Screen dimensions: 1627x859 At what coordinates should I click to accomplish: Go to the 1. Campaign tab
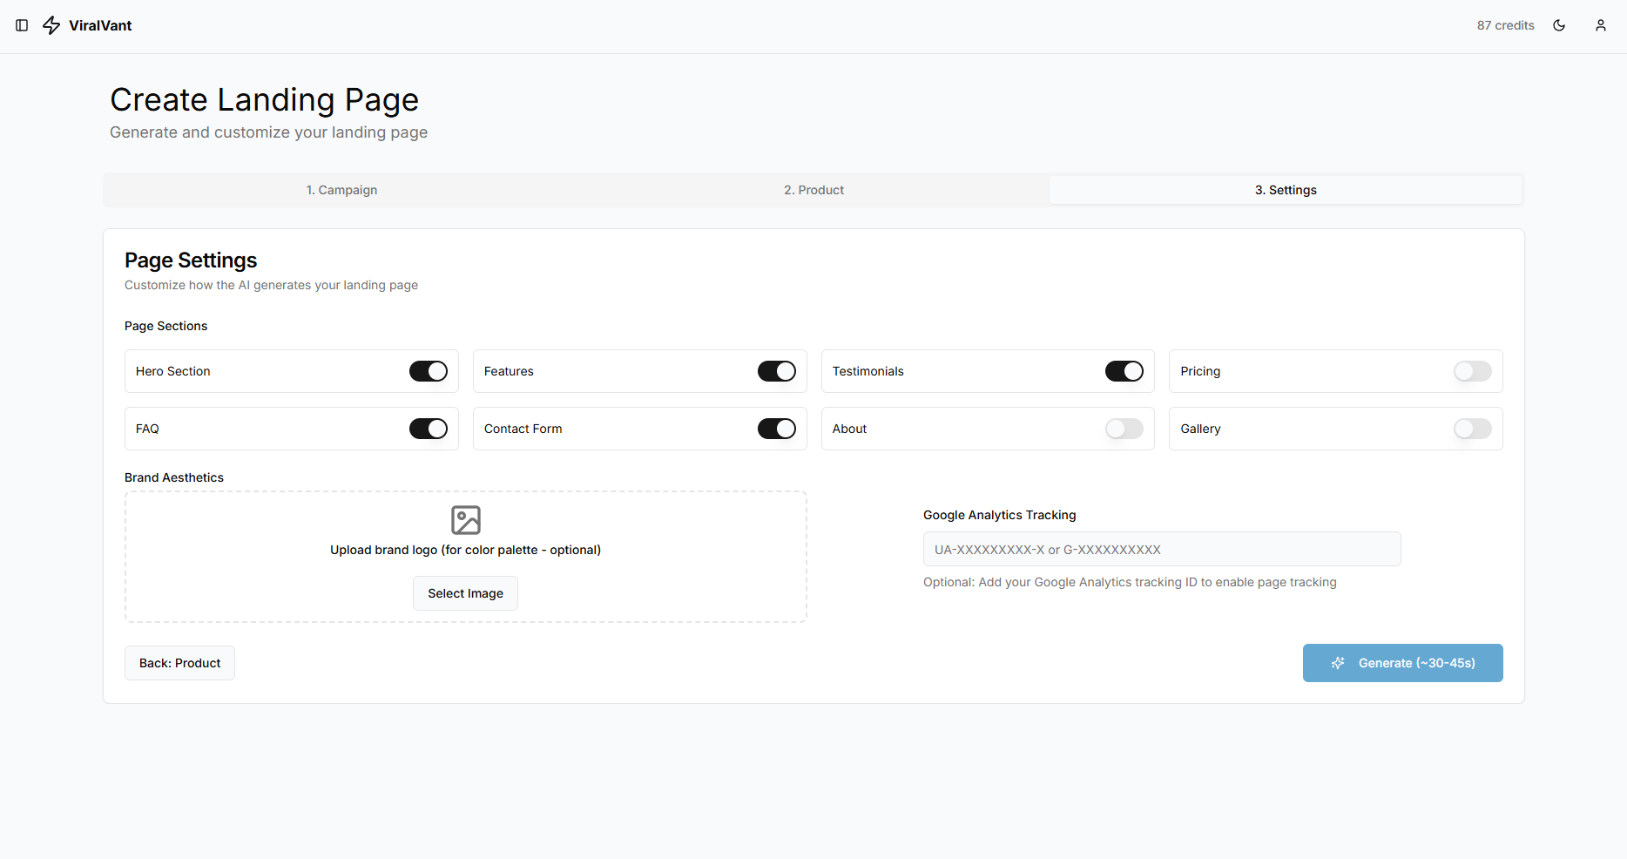[341, 190]
